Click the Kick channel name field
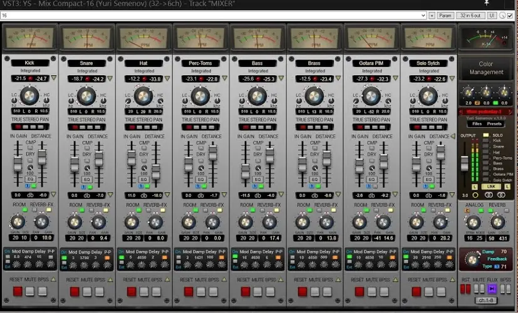This screenshot has width=518, height=313. [30, 63]
